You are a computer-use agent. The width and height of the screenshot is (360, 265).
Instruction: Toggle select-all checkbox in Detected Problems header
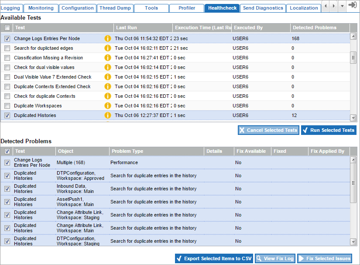point(7,151)
